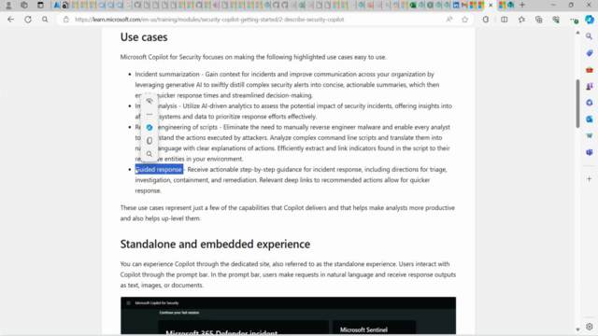Open Settings and more menu
Viewport: 598px width, 336px height.
click(x=573, y=20)
